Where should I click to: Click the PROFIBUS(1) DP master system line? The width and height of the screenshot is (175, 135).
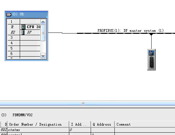coord(126,33)
